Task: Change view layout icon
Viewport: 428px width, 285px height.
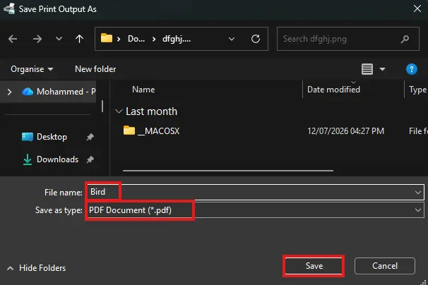Action: tap(367, 69)
